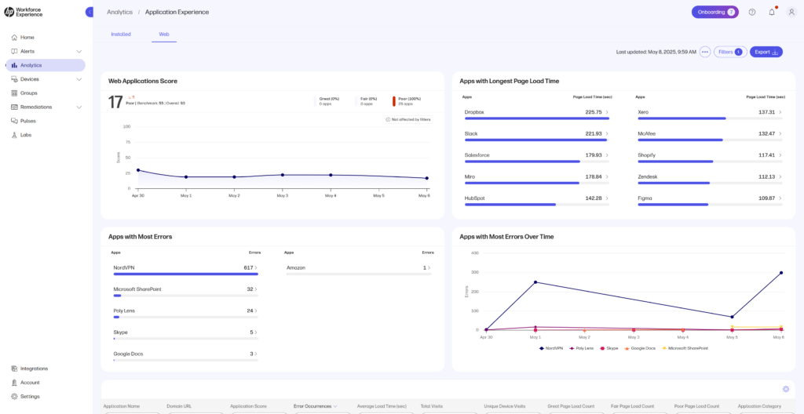This screenshot has width=804, height=414.
Task: Click the Dropbox load time bar
Action: pos(537,118)
